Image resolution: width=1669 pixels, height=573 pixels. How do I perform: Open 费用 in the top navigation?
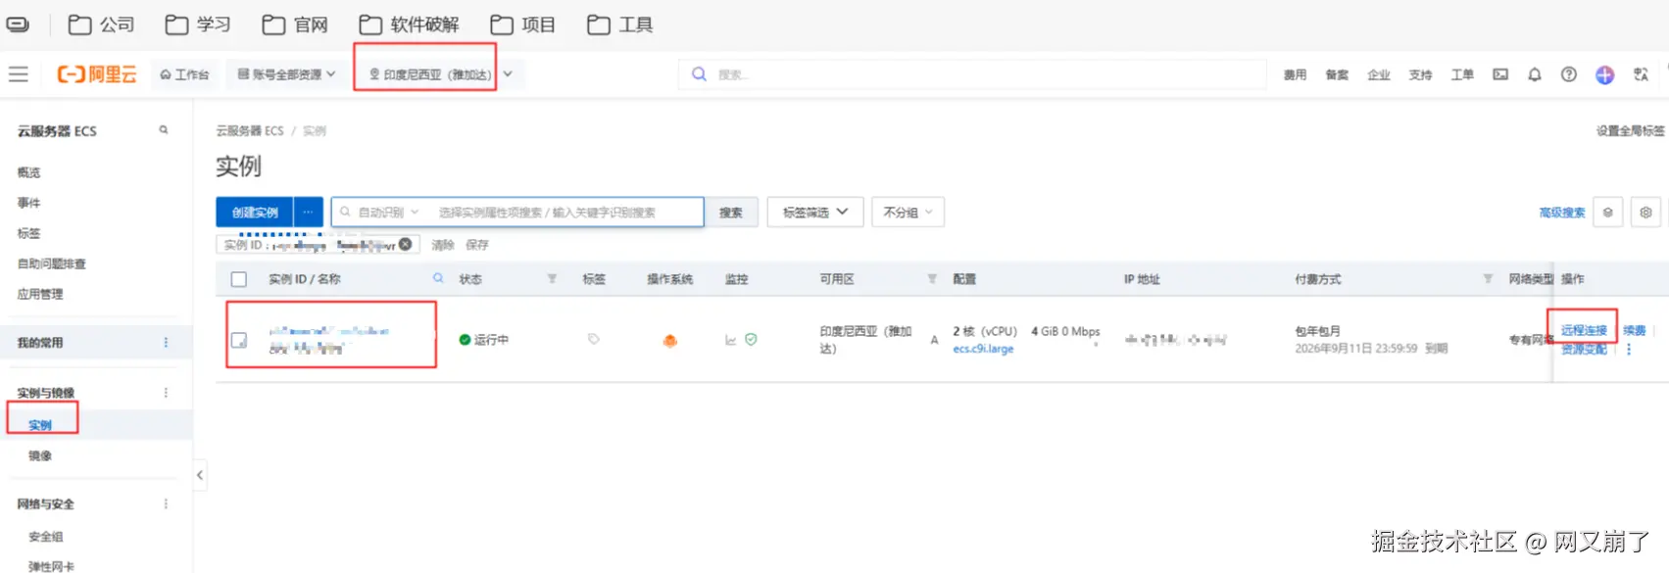tap(1296, 74)
